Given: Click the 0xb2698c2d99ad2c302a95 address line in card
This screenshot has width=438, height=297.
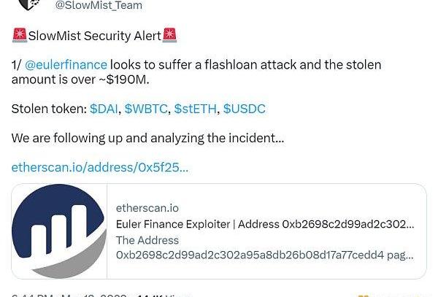Looking at the screenshot, I should pos(264,255).
